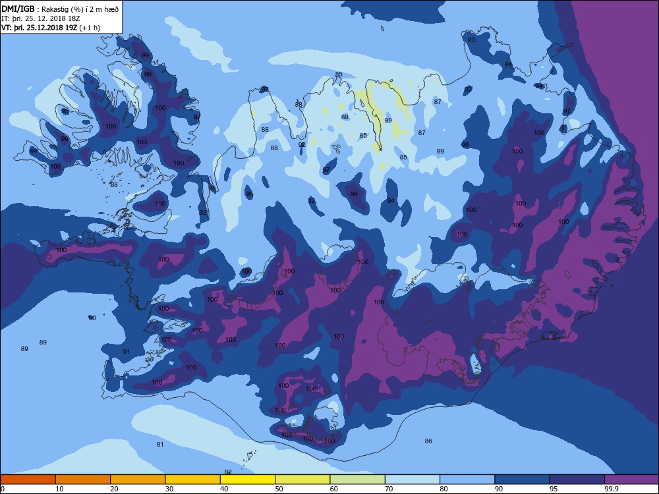Viewport: 659px width, 494px height.
Task: Click the '40' legend tick label
Action: pyautogui.click(x=224, y=489)
